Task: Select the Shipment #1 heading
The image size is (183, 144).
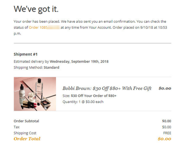Action: click(26, 54)
